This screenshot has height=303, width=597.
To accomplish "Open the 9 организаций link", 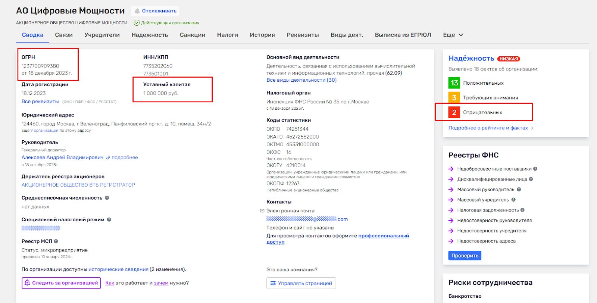I will pos(44,131).
